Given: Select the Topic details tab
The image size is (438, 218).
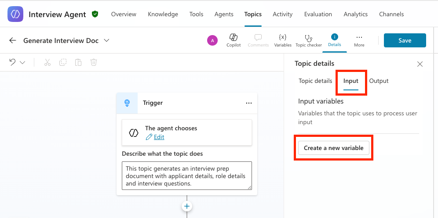Looking at the screenshot, I should coord(315,81).
